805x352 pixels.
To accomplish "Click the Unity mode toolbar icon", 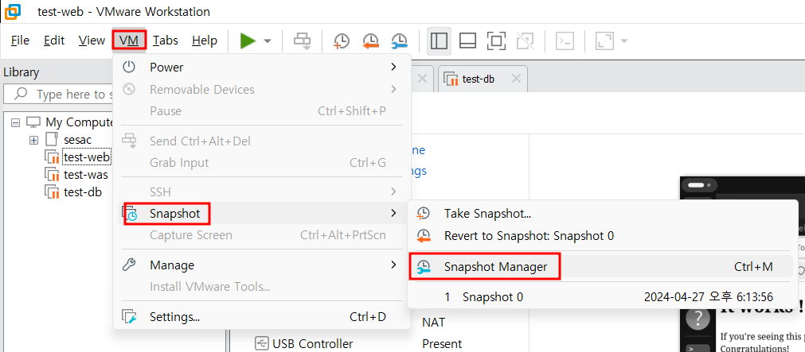I will click(x=526, y=41).
